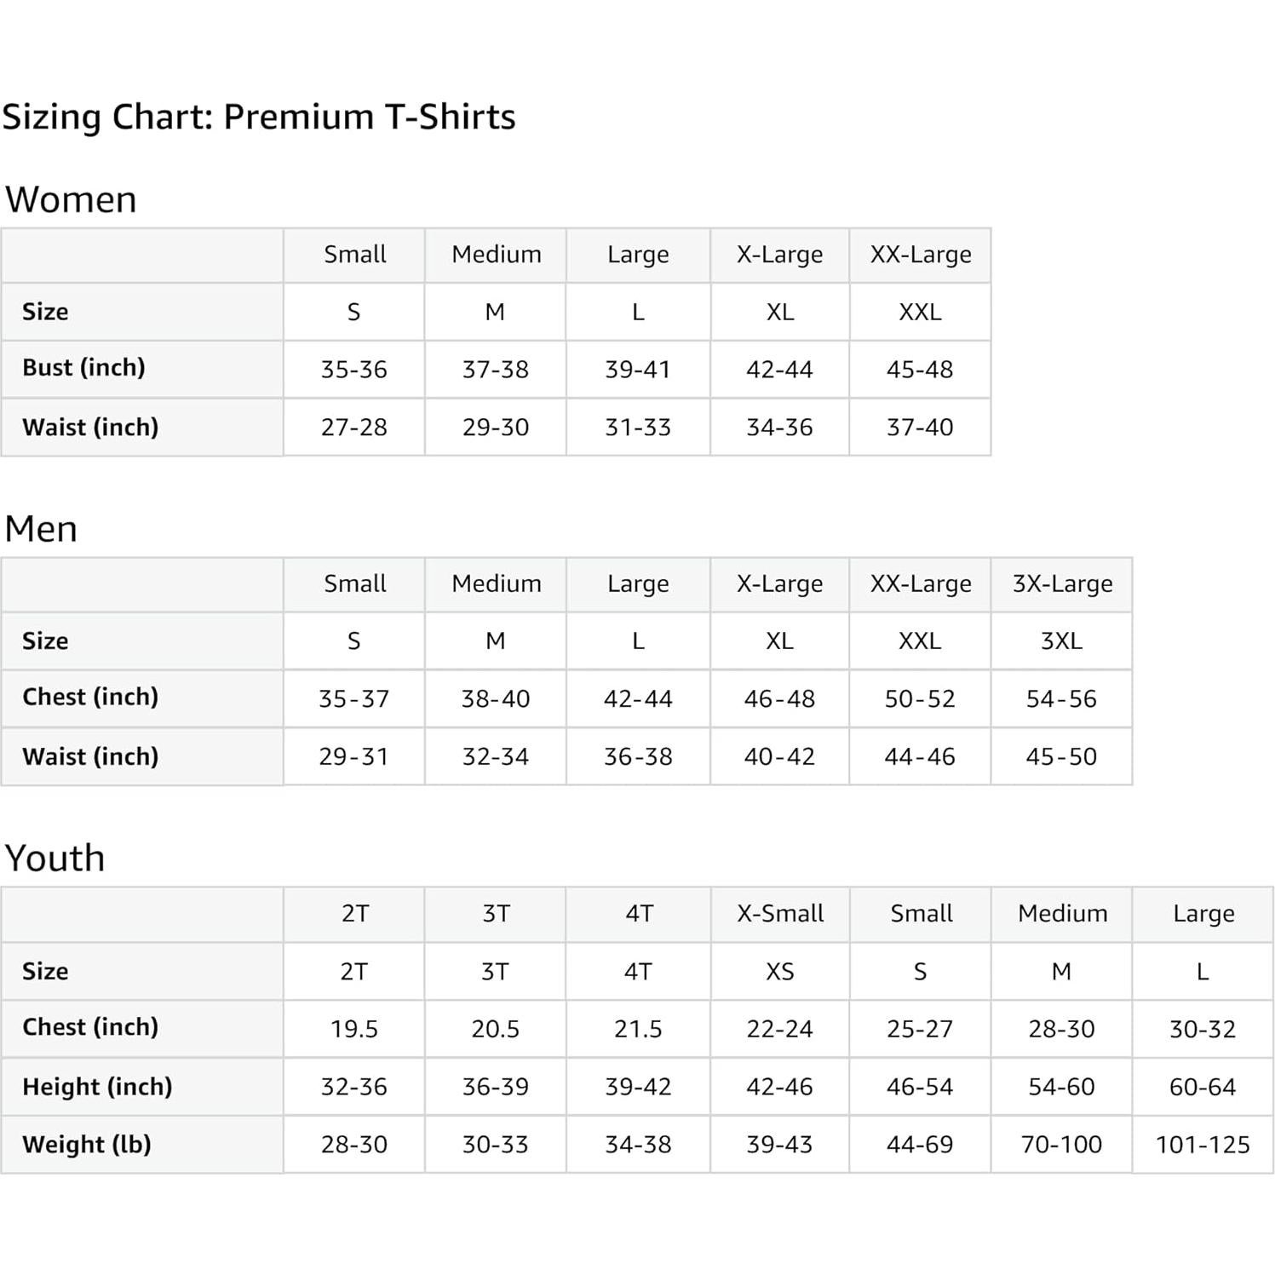Image resolution: width=1275 pixels, height=1275 pixels.
Task: Select the Women's XXL waist value 37-40
Action: tap(920, 428)
